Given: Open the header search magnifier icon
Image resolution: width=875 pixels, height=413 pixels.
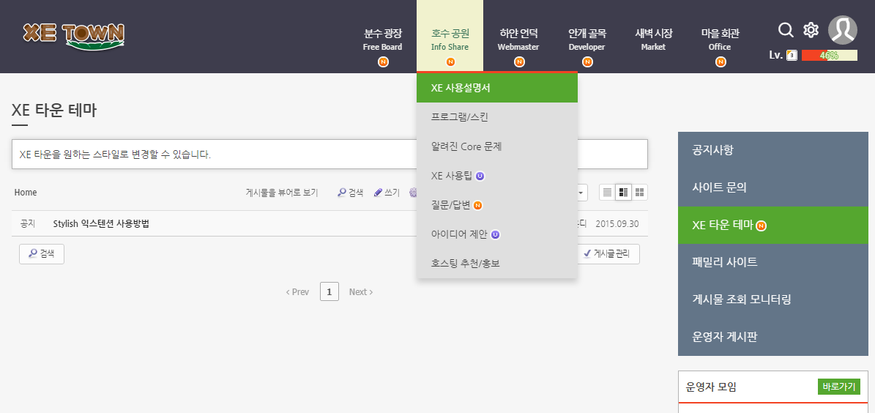Looking at the screenshot, I should pos(786,30).
